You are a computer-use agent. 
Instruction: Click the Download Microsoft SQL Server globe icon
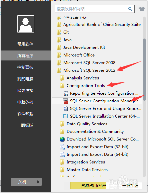point(62,139)
